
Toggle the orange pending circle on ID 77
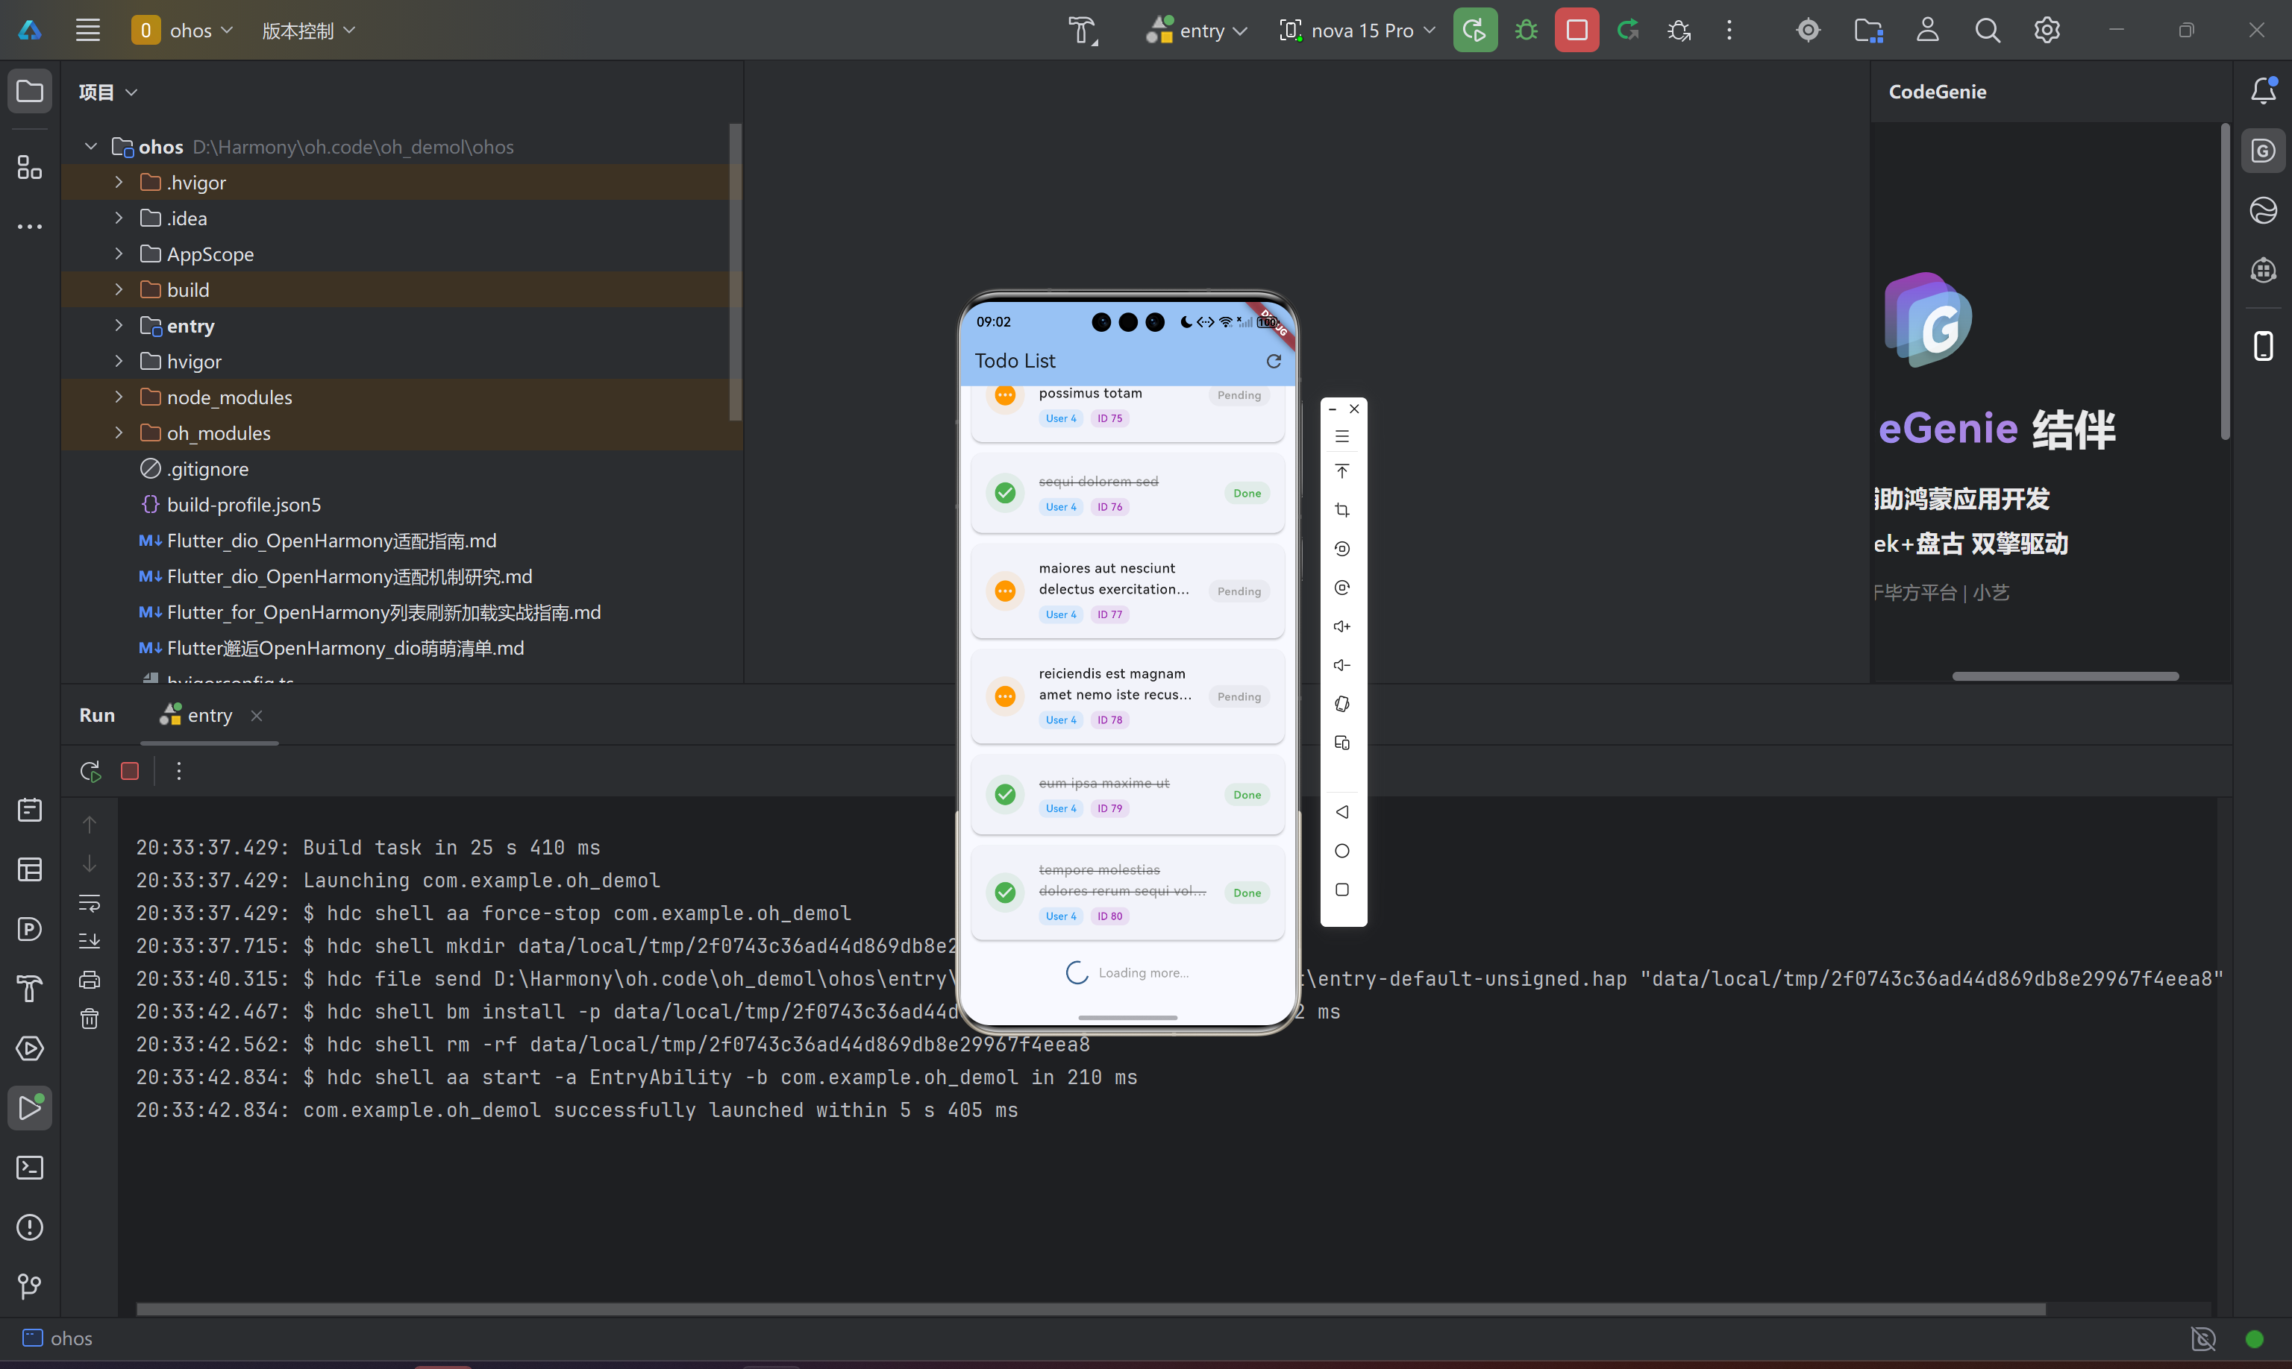tap(1005, 591)
